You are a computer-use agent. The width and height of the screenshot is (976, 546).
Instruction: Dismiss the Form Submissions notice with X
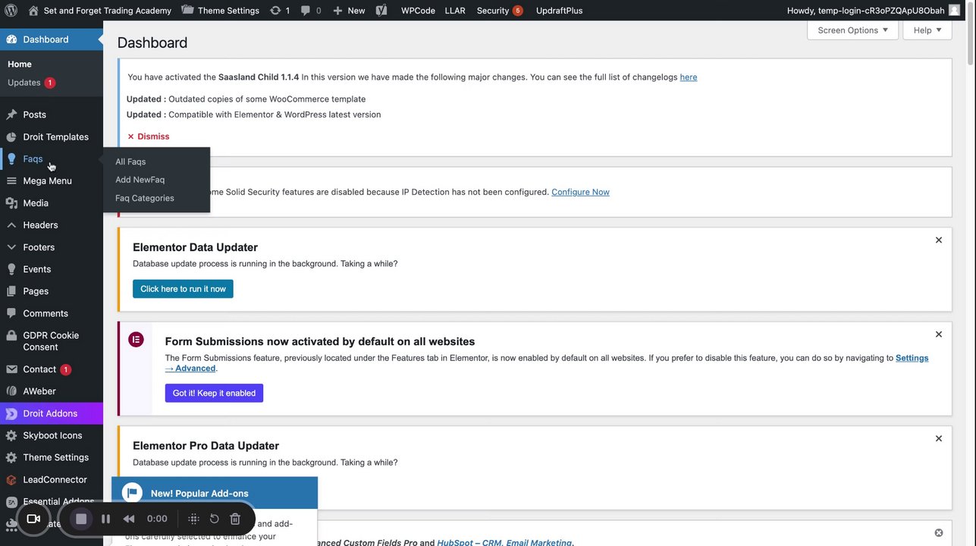pos(938,334)
